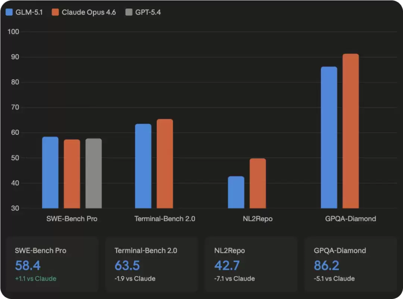Toggle the GPT-5.4 legend label
The width and height of the screenshot is (403, 299).
coord(148,12)
